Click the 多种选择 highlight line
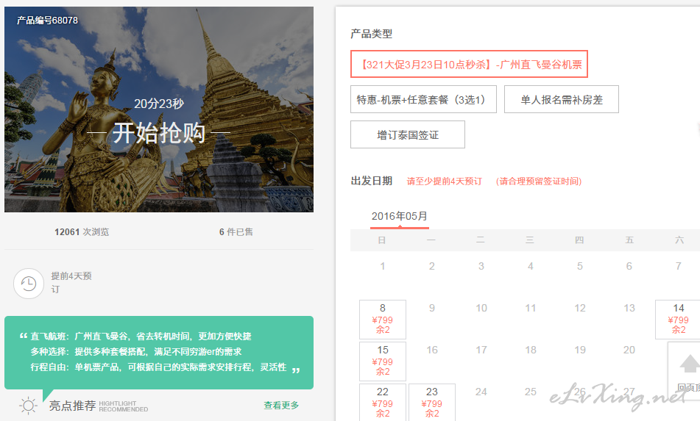Screen dimensions: 700x421 pos(136,351)
